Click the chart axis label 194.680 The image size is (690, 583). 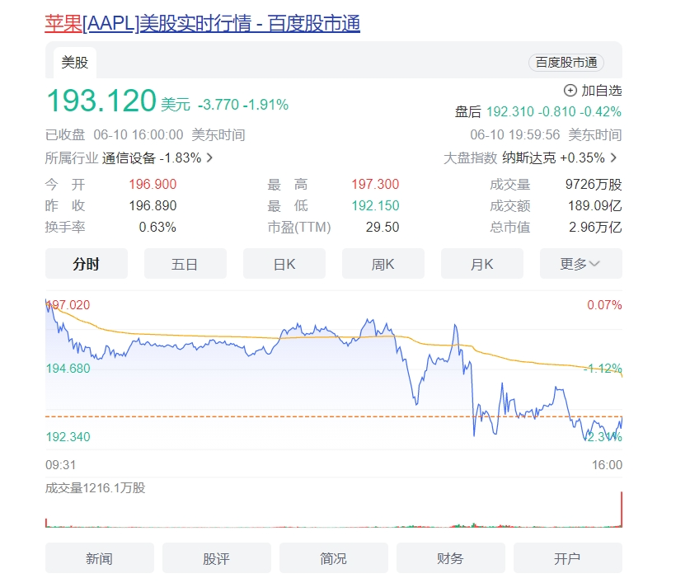click(68, 368)
